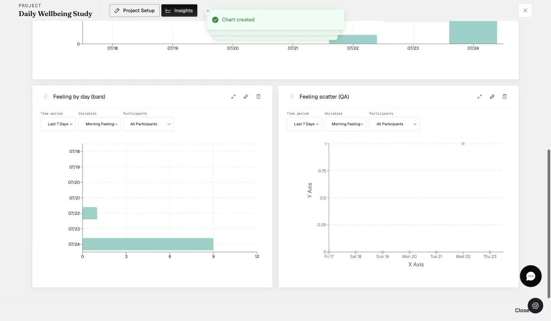Open the settings gear icon
The image size is (551, 321).
[535, 306]
